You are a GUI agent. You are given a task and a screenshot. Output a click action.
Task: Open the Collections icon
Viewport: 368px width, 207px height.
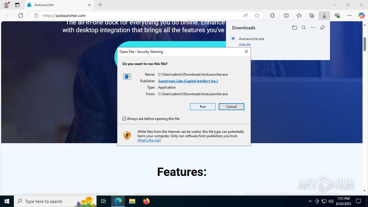312,16
